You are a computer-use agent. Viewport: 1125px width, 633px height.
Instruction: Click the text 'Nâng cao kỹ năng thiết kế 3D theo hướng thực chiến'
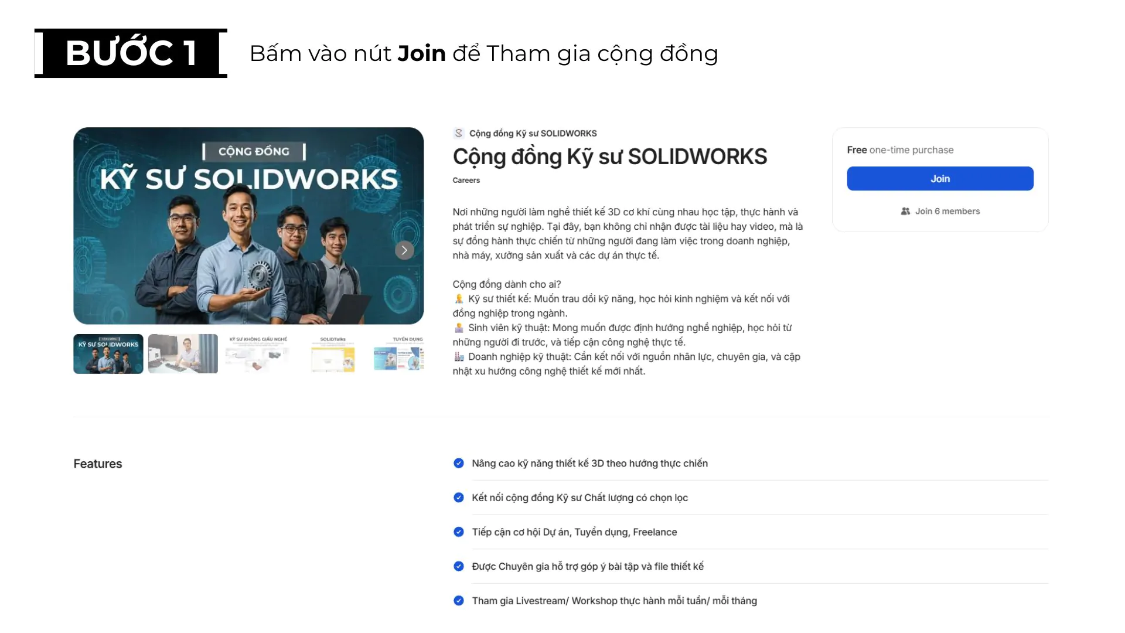tap(589, 464)
